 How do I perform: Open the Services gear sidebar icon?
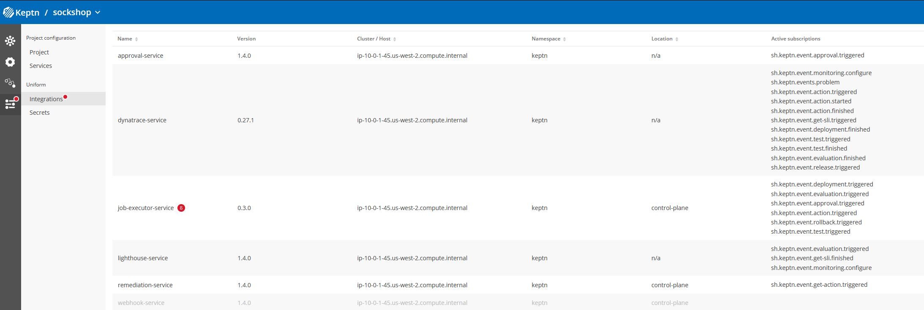coord(10,62)
